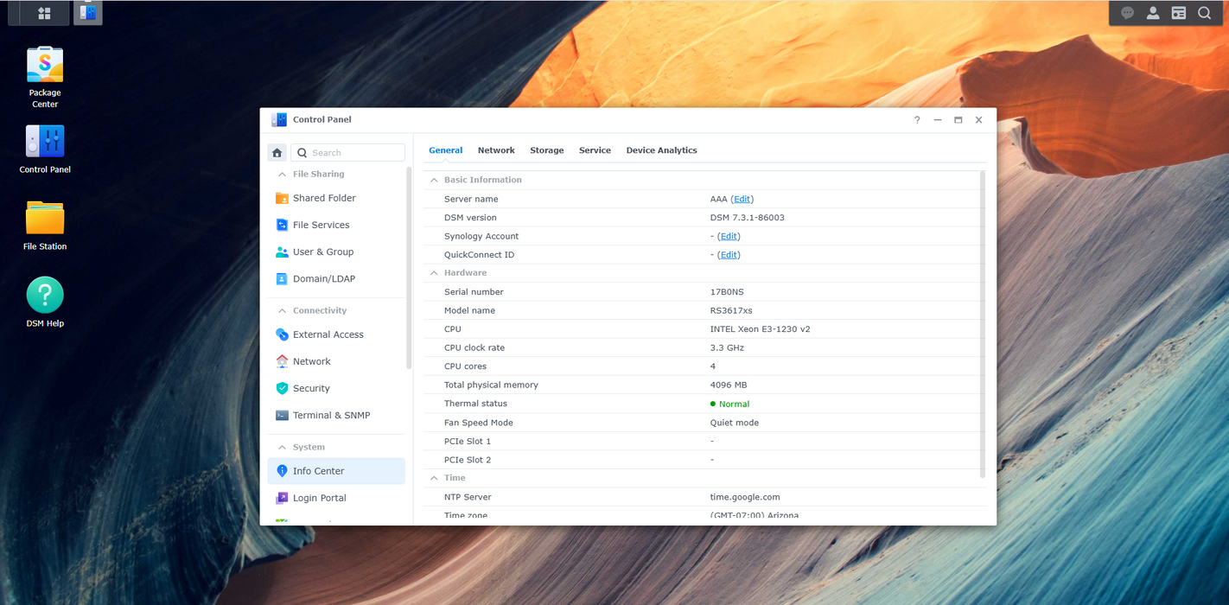
Task: Collapse the File Sharing sidebar group
Action: point(282,175)
